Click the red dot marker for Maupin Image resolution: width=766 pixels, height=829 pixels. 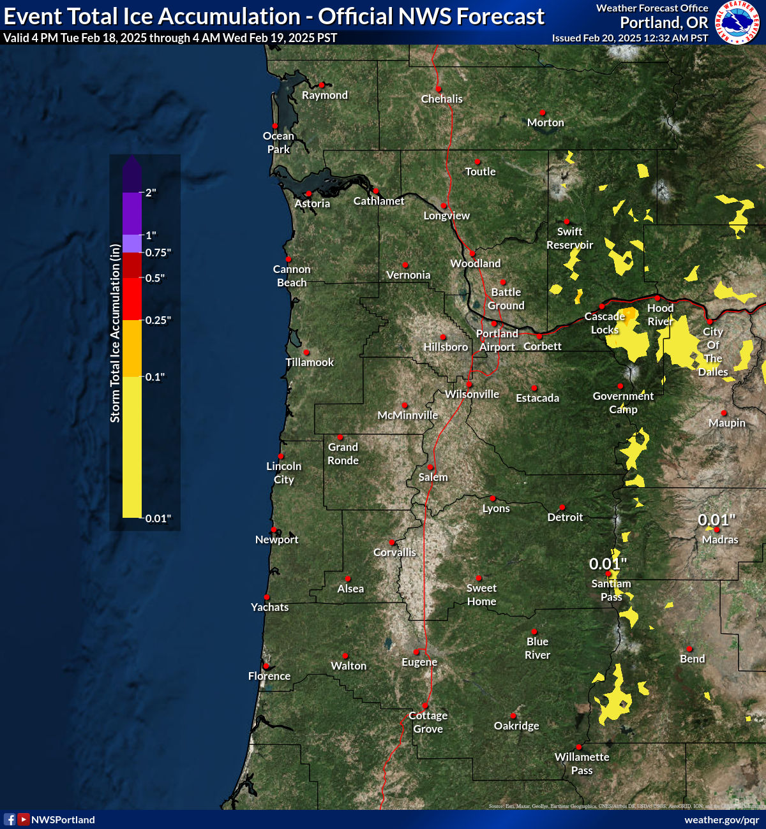(x=724, y=413)
